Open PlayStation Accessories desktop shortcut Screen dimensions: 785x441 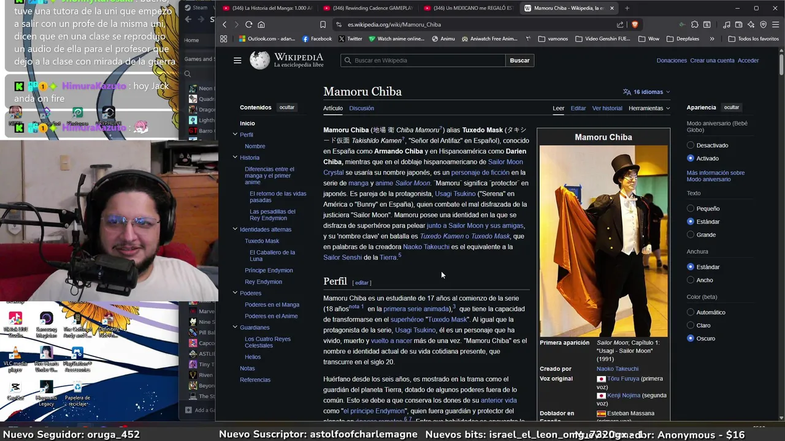pyautogui.click(x=77, y=359)
